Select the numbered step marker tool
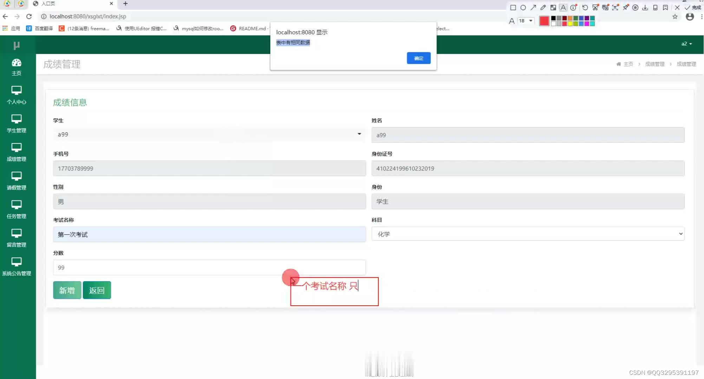The image size is (704, 379). pos(573,7)
